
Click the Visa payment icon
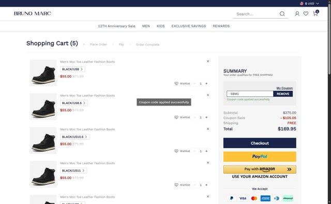[x=243, y=198]
